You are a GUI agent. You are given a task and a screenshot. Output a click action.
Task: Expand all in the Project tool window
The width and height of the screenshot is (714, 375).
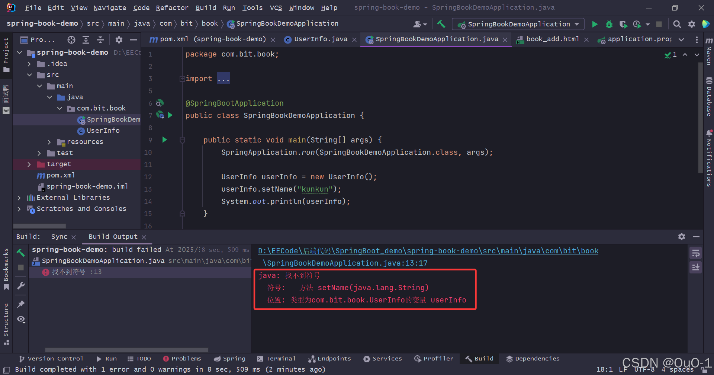click(x=86, y=40)
